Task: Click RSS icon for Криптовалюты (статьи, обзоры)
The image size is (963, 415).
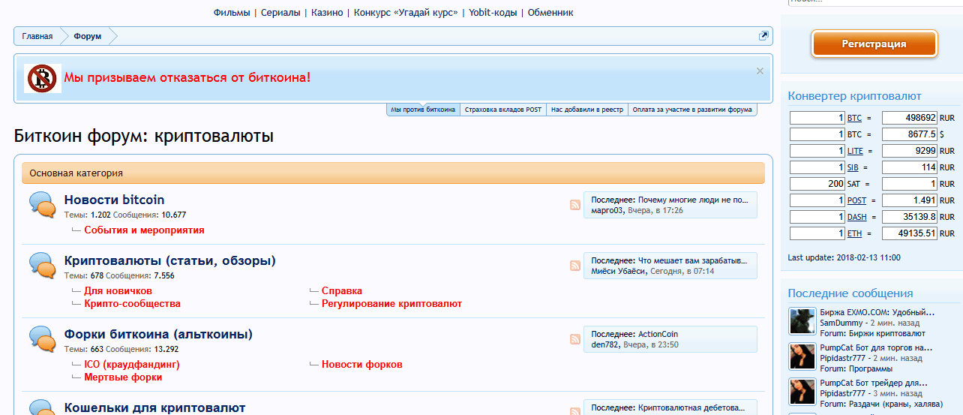Action: pos(574,266)
